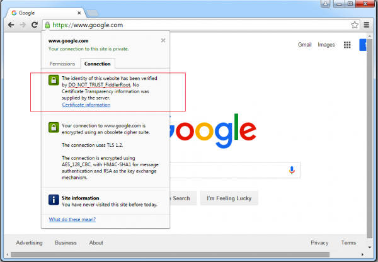Click the scroll up arrow
This screenshot has height=262, width=378.
click(x=370, y=36)
